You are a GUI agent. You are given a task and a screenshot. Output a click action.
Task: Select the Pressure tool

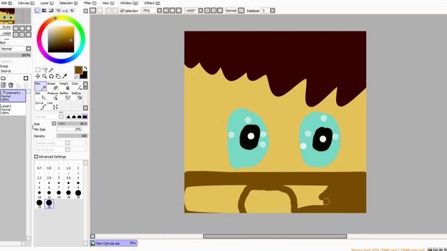click(53, 96)
